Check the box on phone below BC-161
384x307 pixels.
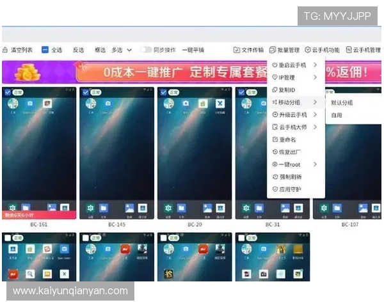tap(8, 238)
